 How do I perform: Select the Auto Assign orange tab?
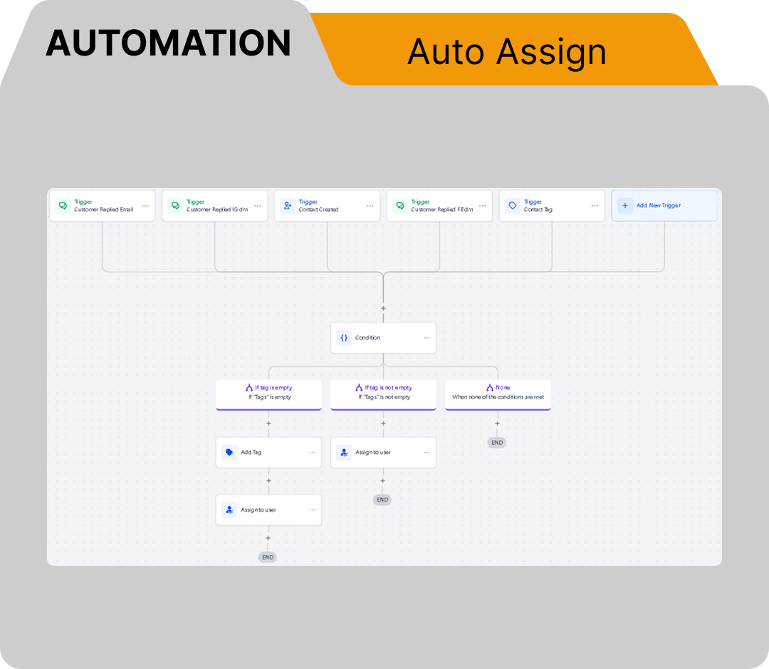click(506, 52)
